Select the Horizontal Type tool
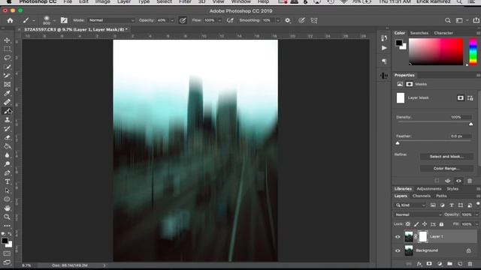The width and height of the screenshot is (481, 270). 7,181
